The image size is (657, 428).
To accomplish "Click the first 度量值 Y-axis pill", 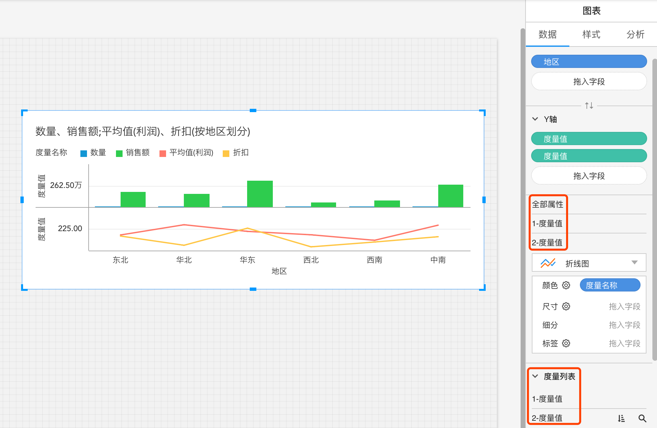I will coord(589,139).
